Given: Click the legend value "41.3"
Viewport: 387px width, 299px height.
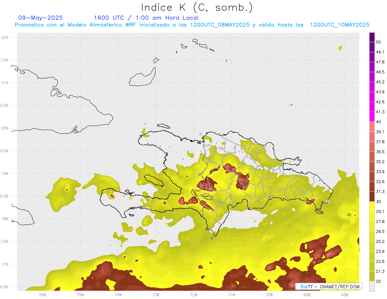Looking at the screenshot, I should [x=381, y=112].
